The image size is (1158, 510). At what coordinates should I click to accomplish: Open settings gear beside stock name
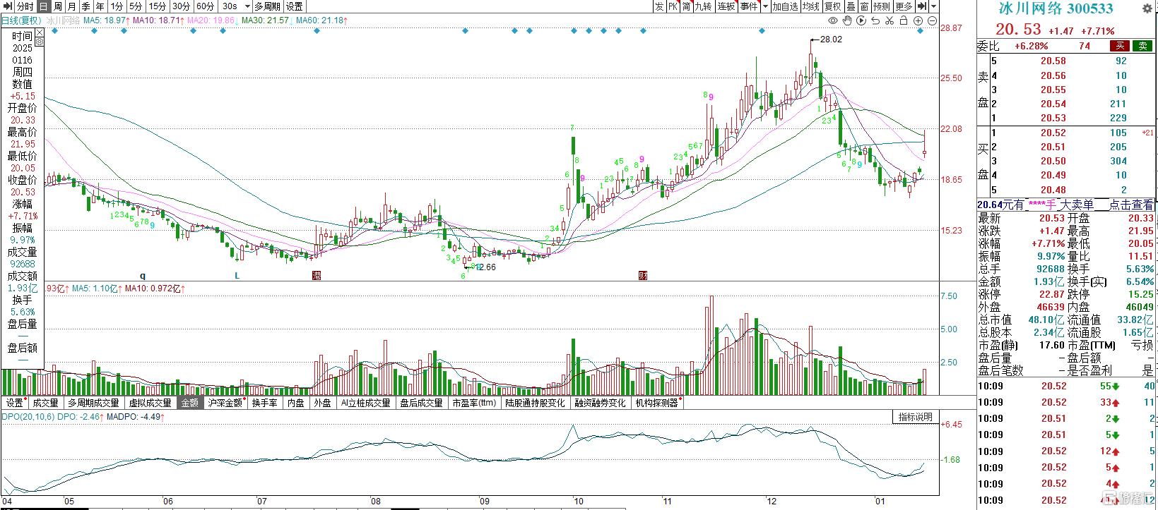1147,8
